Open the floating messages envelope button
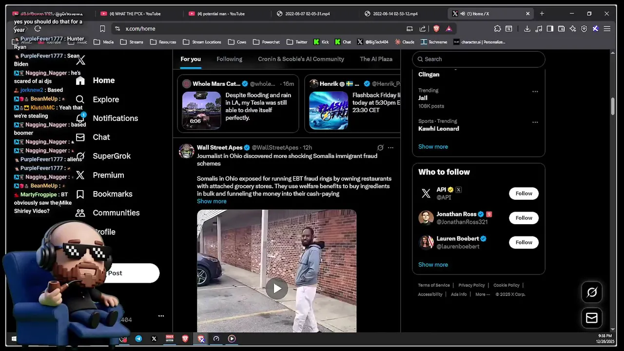 (592, 318)
